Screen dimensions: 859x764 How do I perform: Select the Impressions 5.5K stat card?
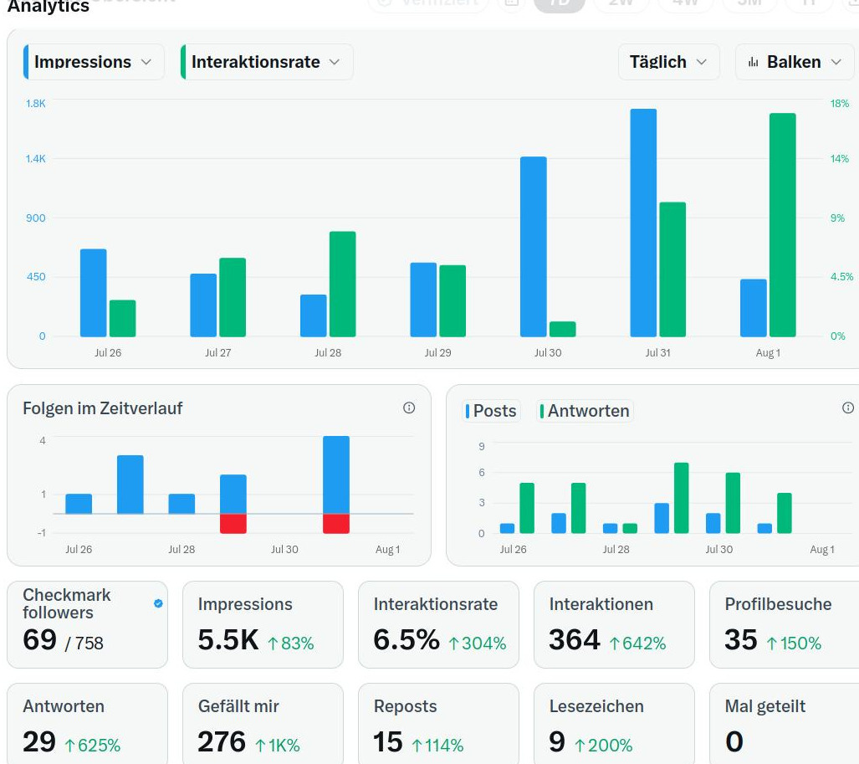[263, 625]
